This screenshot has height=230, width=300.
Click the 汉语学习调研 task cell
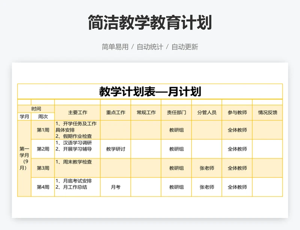(78, 149)
